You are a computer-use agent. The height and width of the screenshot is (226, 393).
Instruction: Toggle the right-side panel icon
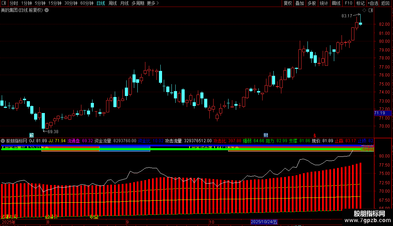371,10
